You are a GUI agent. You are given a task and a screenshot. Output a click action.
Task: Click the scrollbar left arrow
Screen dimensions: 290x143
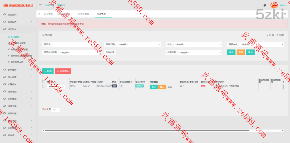43,131
